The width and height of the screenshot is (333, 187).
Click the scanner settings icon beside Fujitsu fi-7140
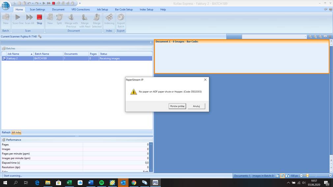pyautogui.click(x=40, y=37)
